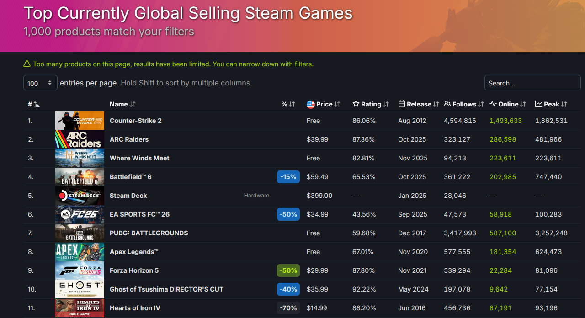Image resolution: width=585 pixels, height=318 pixels.
Task: Click Counter-Strike 2 rating 86.06%
Action: coord(364,121)
